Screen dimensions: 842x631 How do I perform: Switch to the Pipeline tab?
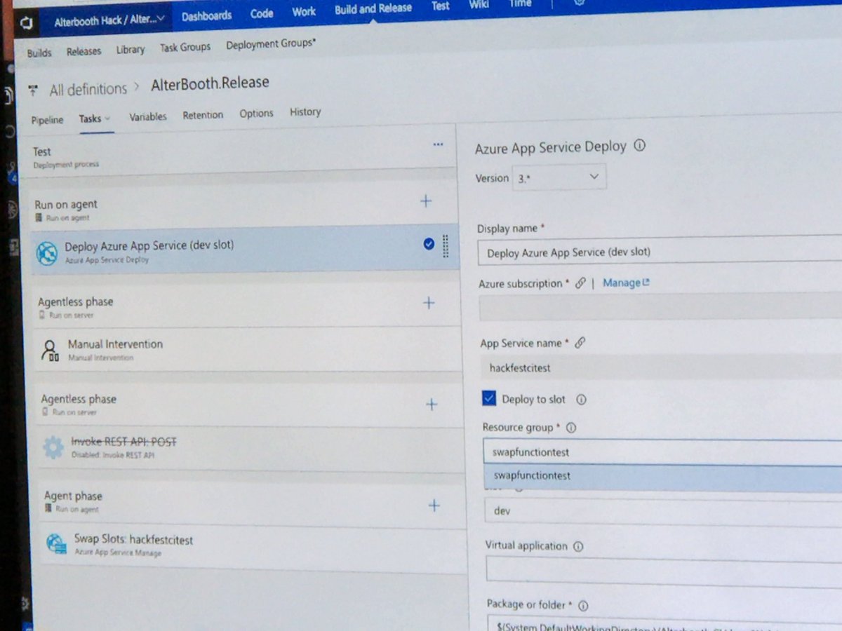[x=47, y=121]
